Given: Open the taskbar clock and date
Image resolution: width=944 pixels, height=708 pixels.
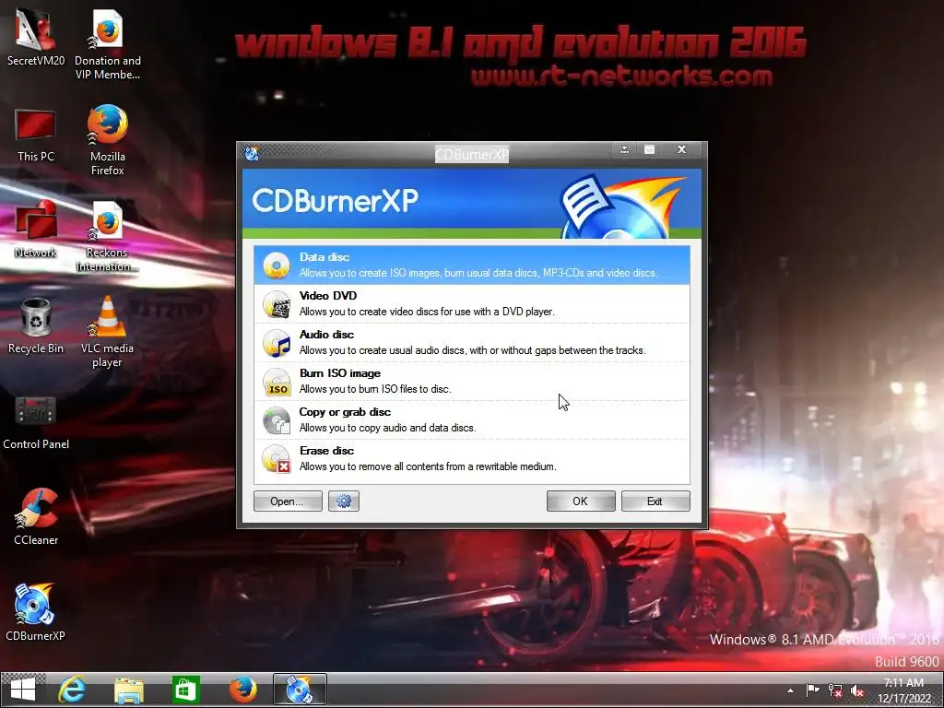Looking at the screenshot, I should pyautogui.click(x=903, y=690).
